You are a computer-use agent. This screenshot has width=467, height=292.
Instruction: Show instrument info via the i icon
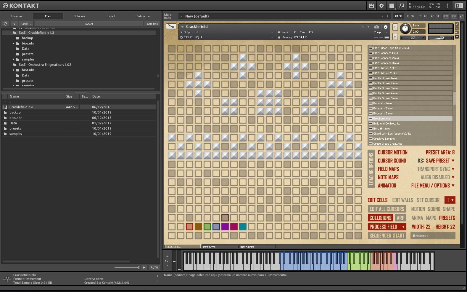point(385,27)
